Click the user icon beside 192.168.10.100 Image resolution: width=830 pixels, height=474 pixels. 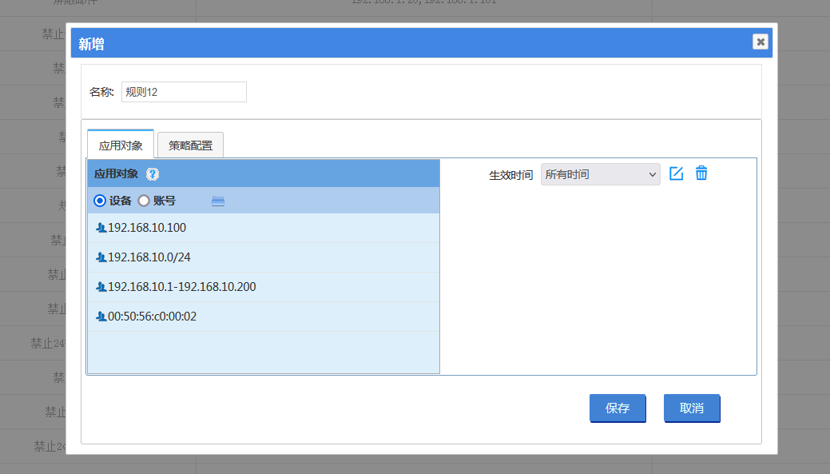click(101, 228)
